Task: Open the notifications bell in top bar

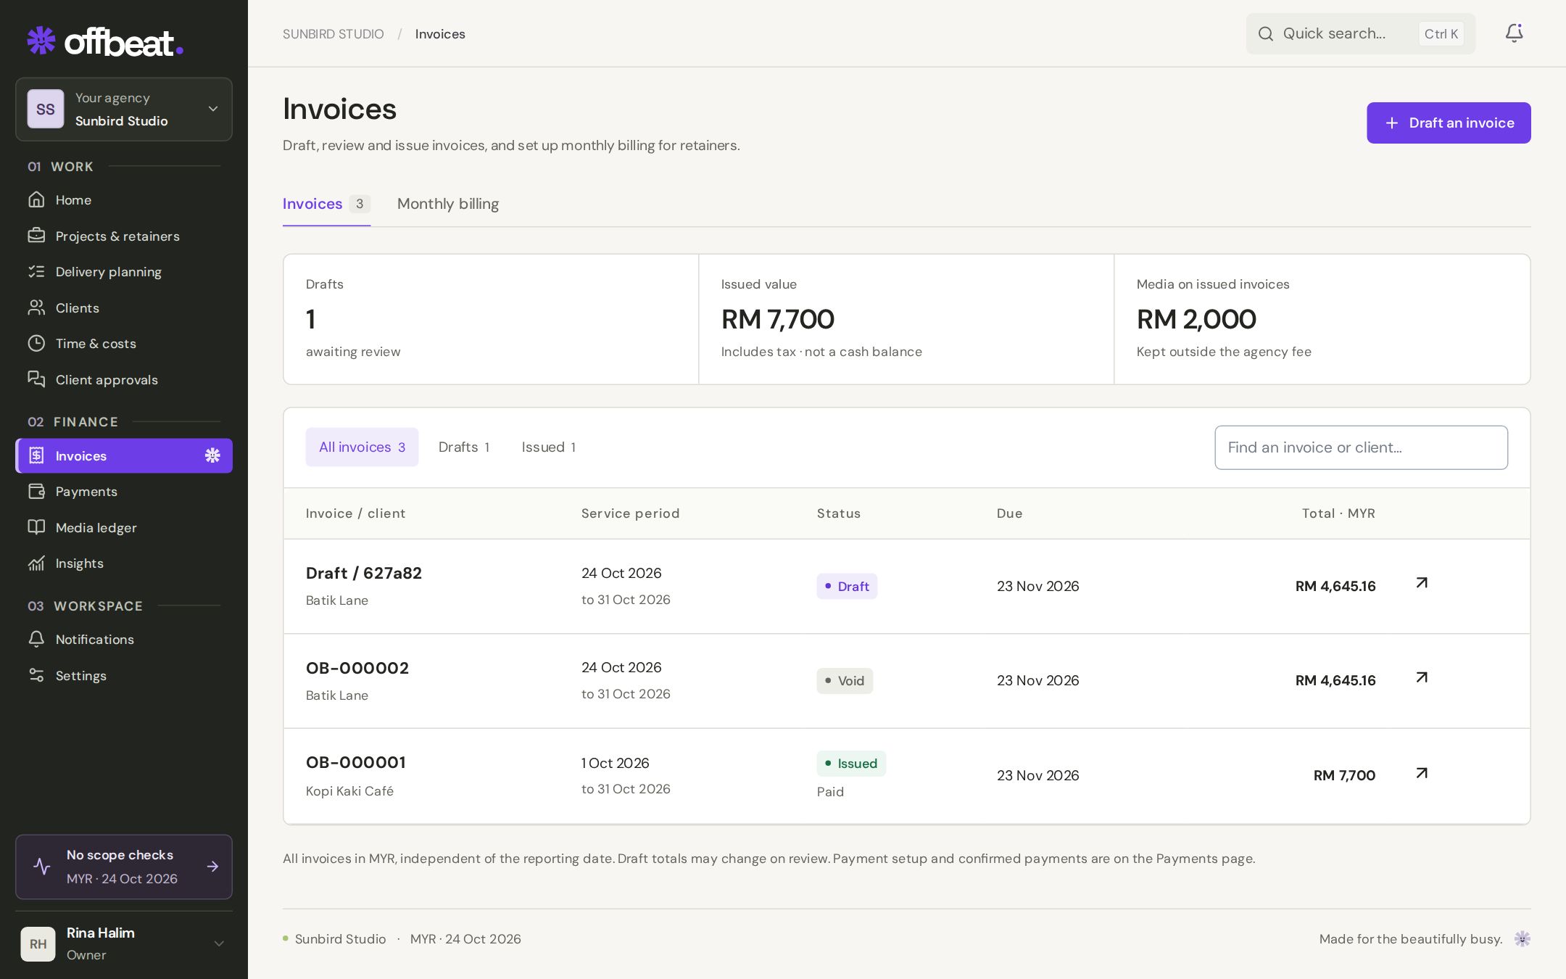Action: [1514, 33]
